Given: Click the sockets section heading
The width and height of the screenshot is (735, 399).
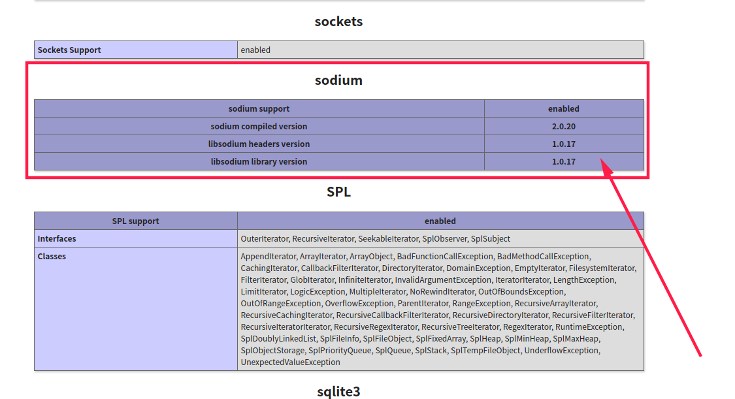Looking at the screenshot, I should 338,21.
